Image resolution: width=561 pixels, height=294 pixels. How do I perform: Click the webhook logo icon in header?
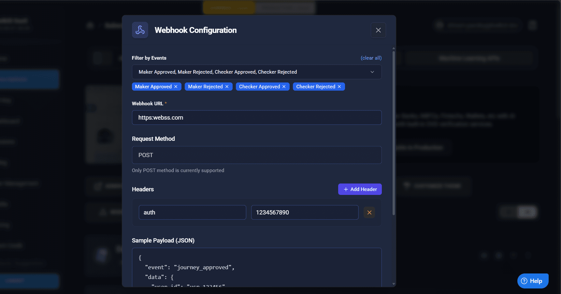point(140,30)
